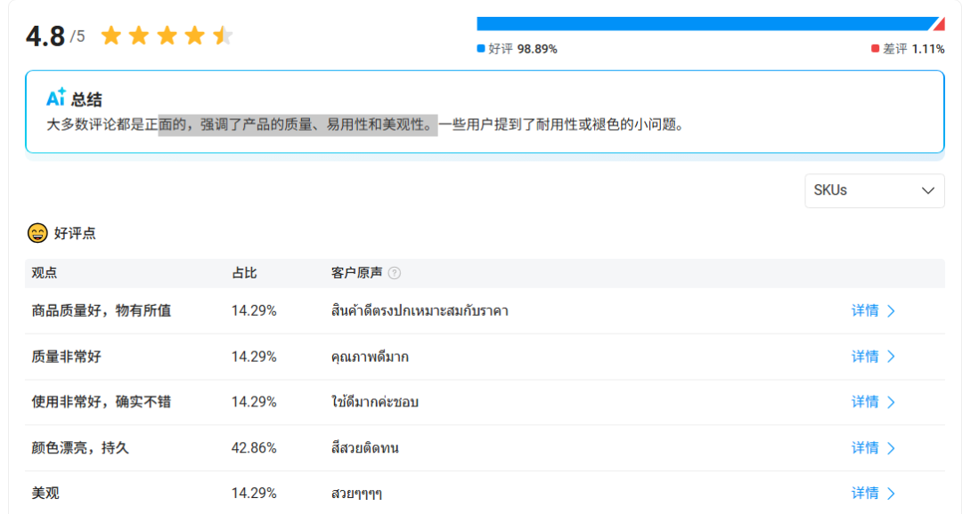Screen dimensions: 962x514
Task: Click the third star of the rating row
Action: (167, 31)
